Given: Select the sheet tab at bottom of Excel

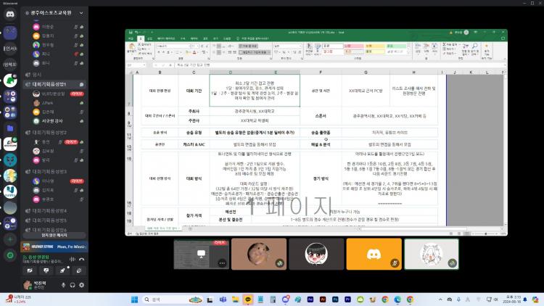Looking at the screenshot, I should (x=162, y=228).
